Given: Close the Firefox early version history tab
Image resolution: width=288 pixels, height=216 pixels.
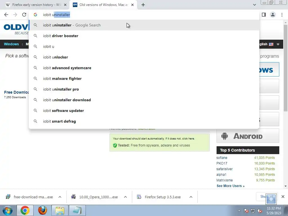Looking at the screenshot, I should coord(65,5).
